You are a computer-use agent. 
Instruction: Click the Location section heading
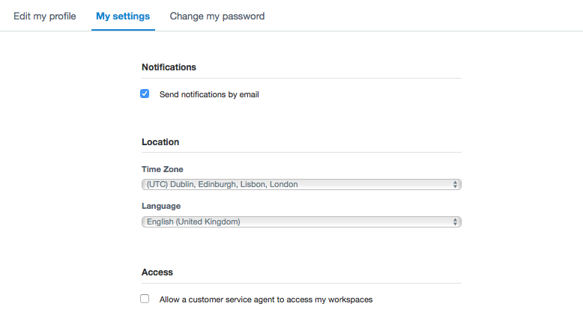(x=160, y=142)
